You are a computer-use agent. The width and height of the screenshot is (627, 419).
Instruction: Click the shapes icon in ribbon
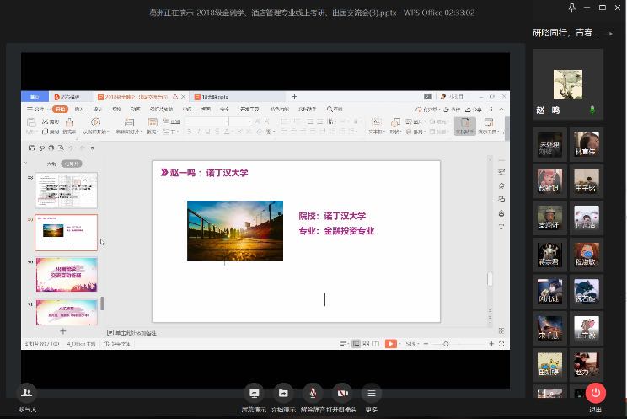(x=395, y=122)
